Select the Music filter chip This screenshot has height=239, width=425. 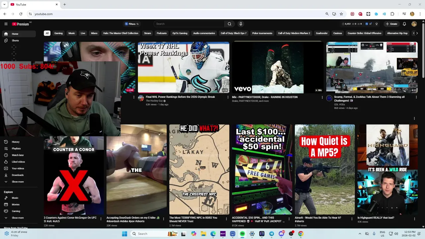tap(72, 33)
